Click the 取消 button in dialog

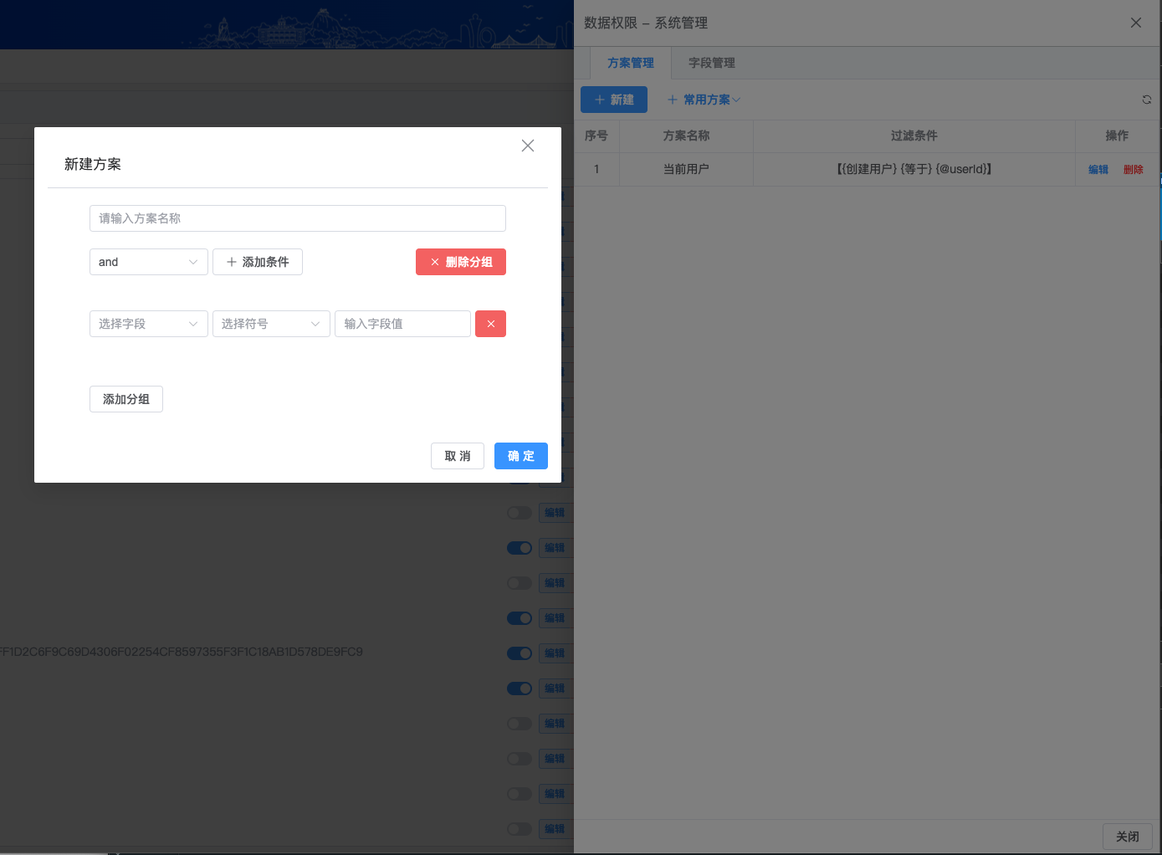click(458, 456)
